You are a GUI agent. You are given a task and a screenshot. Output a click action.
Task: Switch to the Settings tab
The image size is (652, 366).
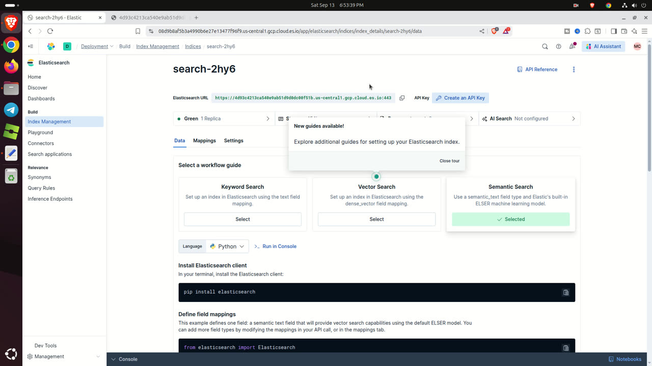point(233,140)
